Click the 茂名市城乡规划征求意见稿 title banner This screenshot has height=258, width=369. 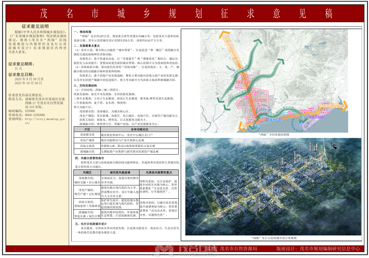coord(184,13)
